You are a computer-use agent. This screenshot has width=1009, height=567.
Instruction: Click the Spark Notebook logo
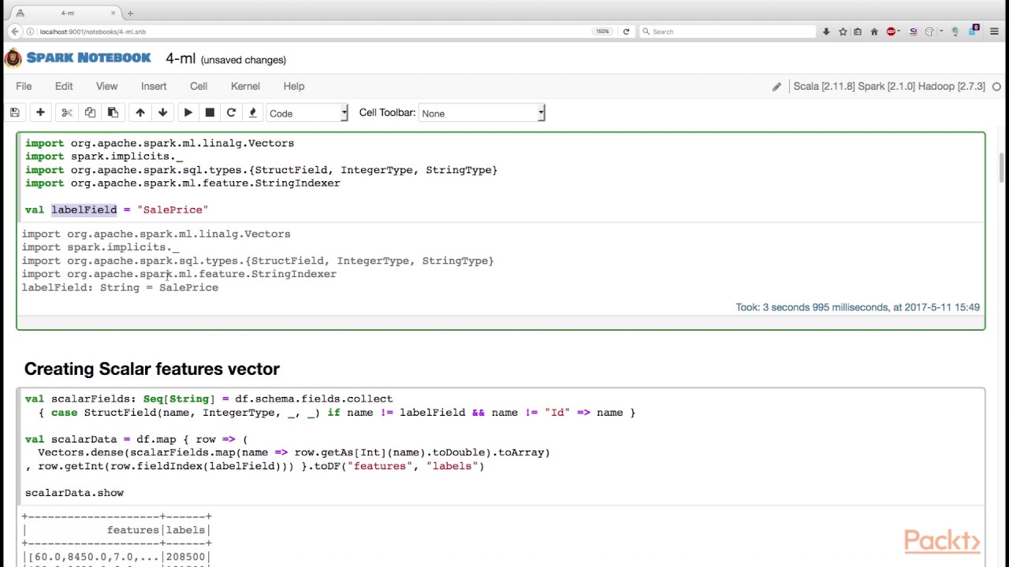(13, 58)
